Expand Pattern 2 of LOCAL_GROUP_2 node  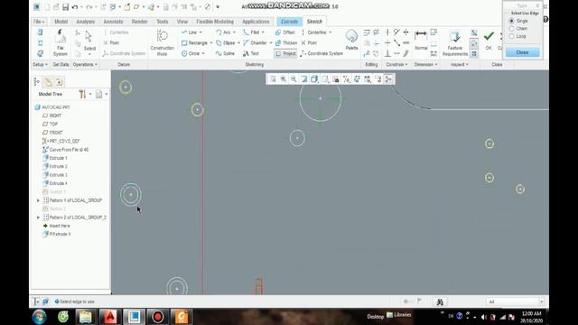(38, 218)
